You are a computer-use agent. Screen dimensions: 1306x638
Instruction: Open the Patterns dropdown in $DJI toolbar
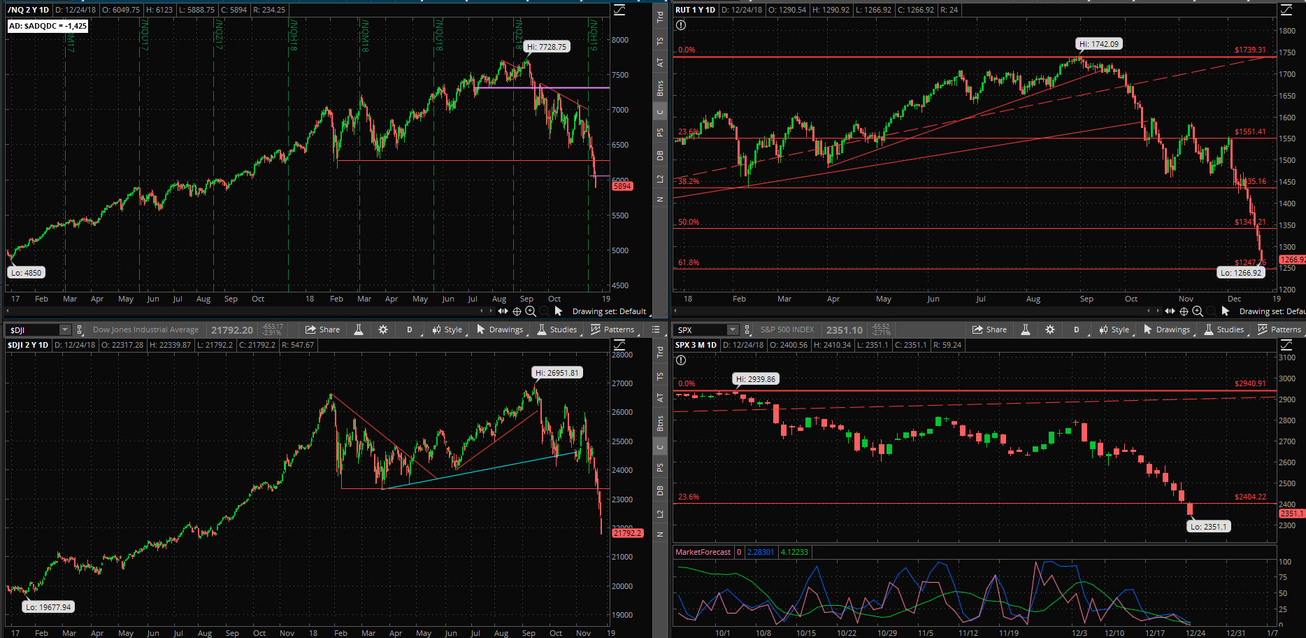[x=612, y=329]
